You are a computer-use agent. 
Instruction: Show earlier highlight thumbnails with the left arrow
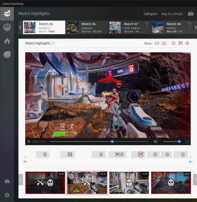20,180
